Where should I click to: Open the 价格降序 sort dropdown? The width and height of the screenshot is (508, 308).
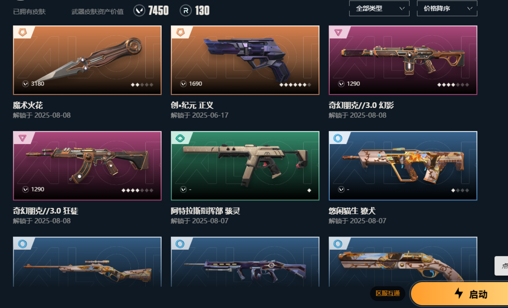(x=447, y=8)
